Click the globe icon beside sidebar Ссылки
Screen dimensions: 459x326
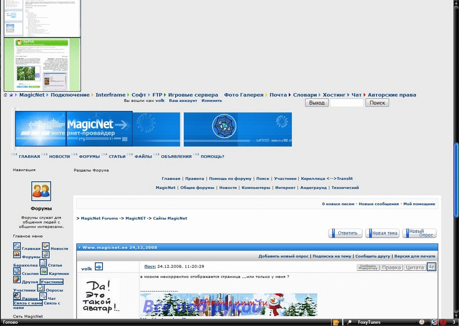pyautogui.click(x=17, y=271)
